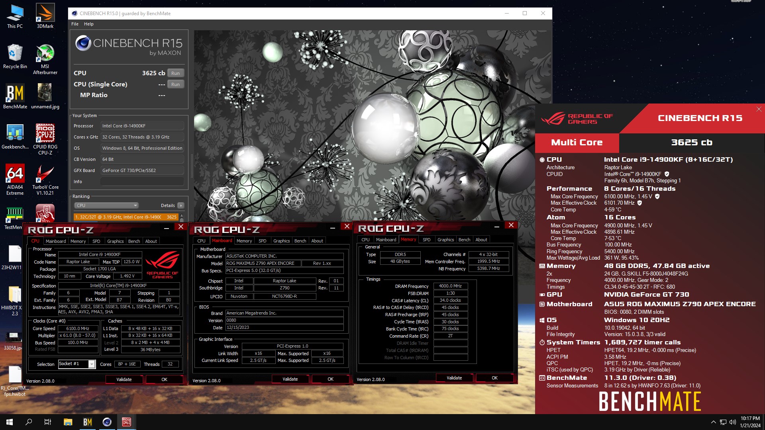Screen dimensions: 765x430
Task: Switch to ROG CPU-Z taskbar app
Action: 126,422
